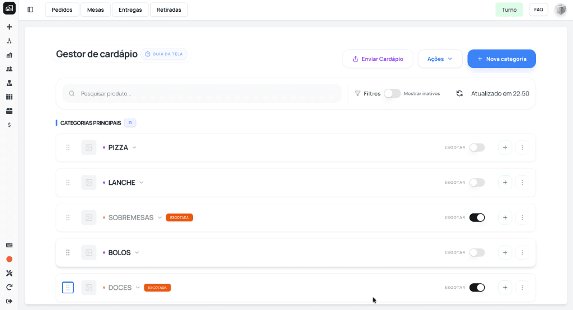Click the user avatar in top right
Image resolution: width=573 pixels, height=310 pixels.
(x=560, y=10)
